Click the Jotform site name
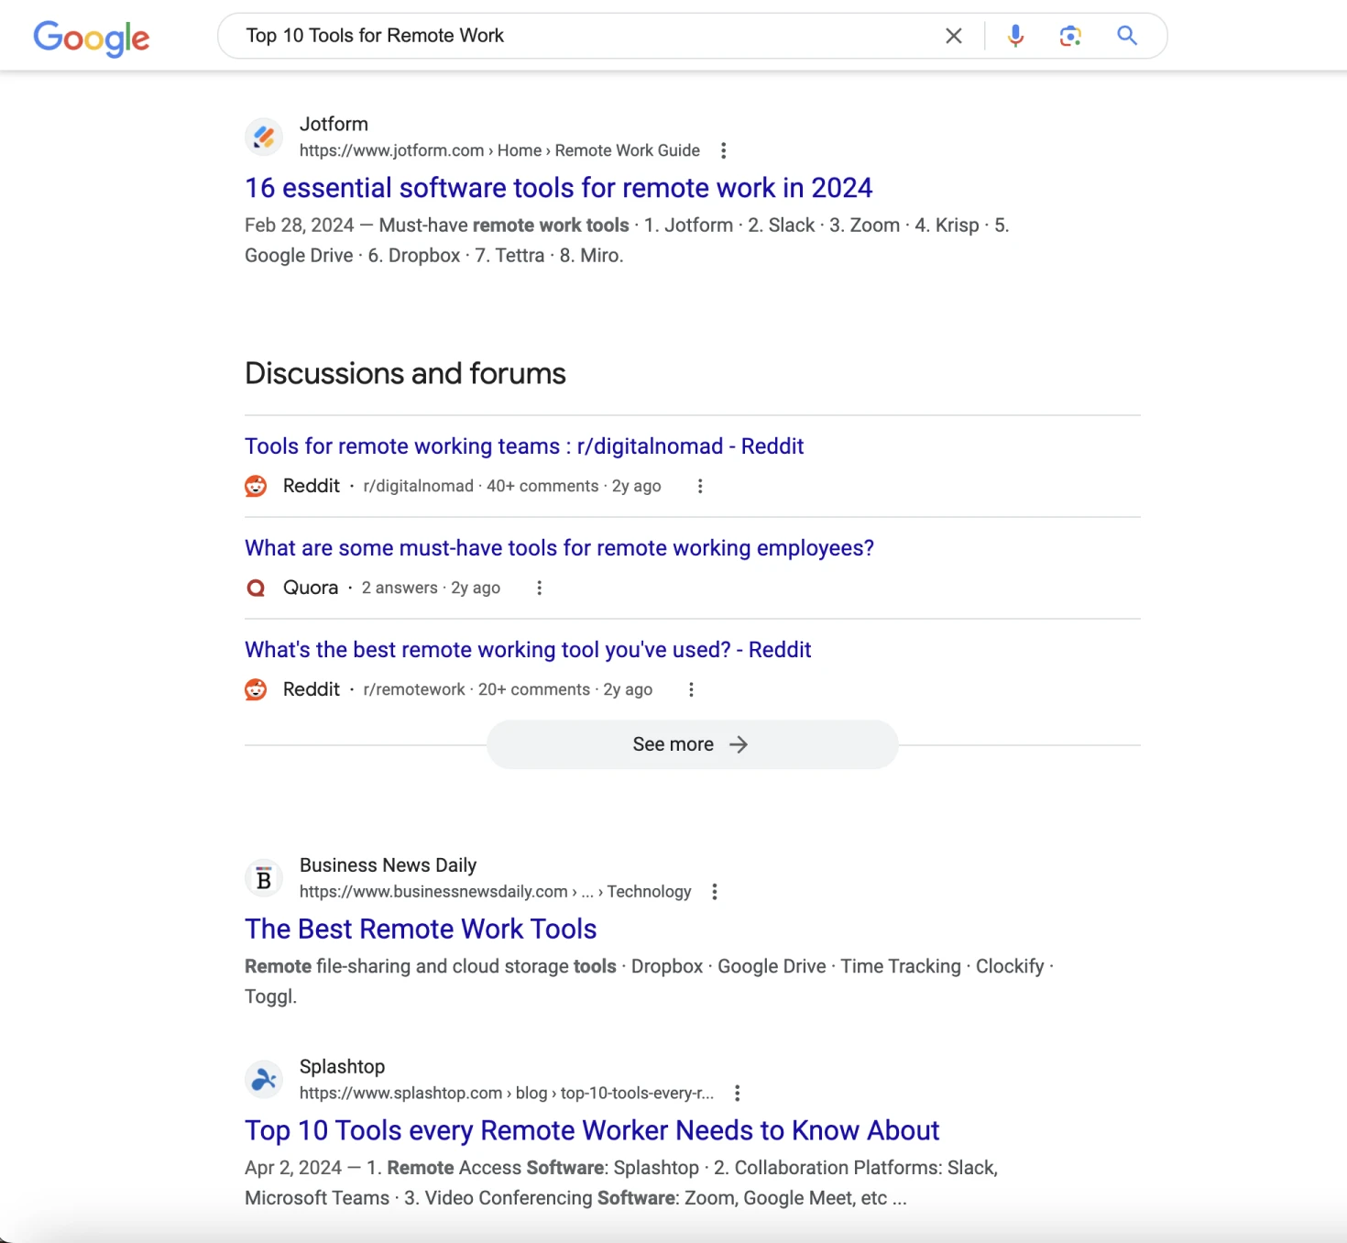 point(334,124)
